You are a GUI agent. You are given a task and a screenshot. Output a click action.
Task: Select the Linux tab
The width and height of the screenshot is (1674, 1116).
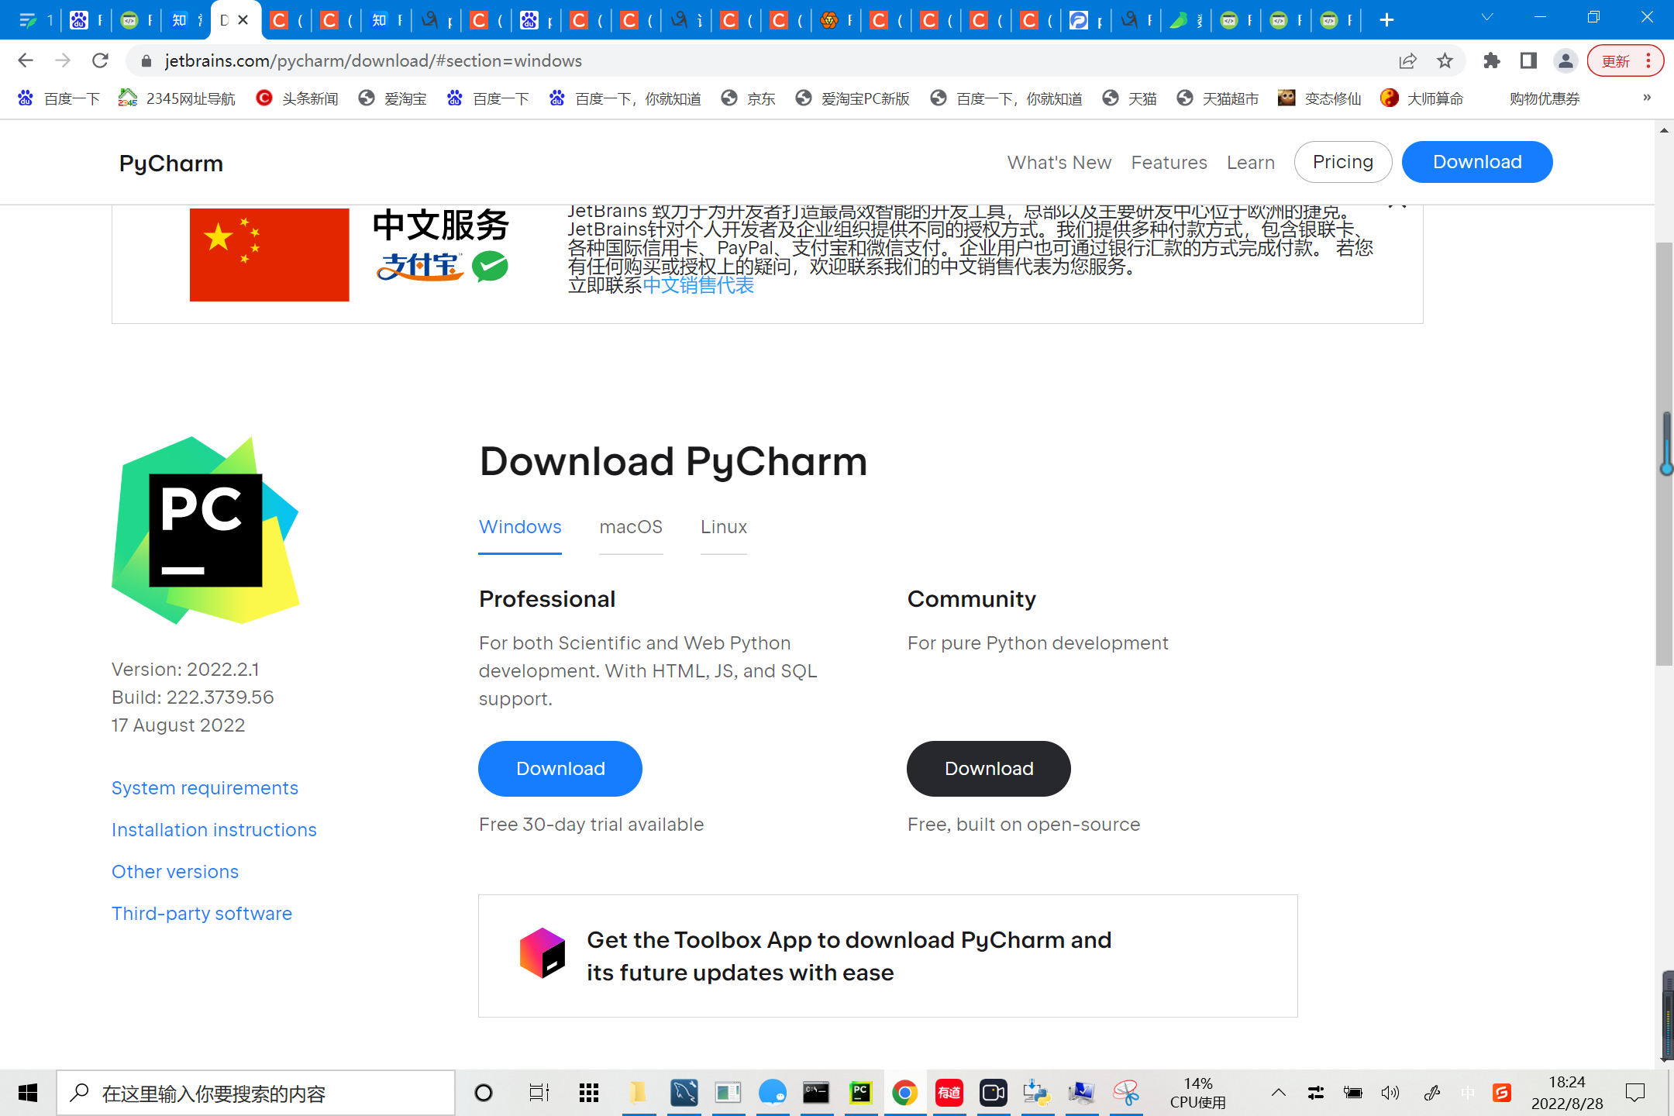coord(724,527)
